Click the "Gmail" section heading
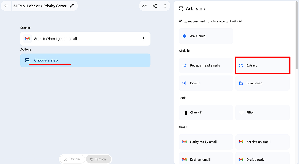This screenshot has height=164, width=299. pyautogui.click(x=183, y=127)
